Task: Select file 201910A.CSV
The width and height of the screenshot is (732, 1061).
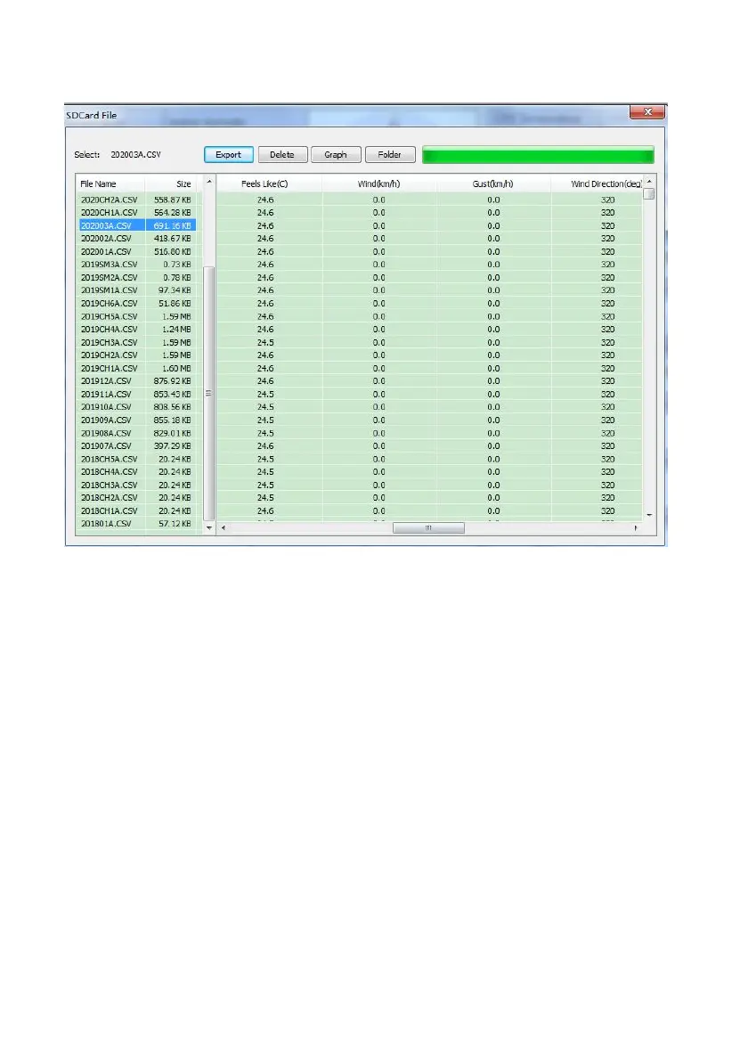Action: point(106,406)
